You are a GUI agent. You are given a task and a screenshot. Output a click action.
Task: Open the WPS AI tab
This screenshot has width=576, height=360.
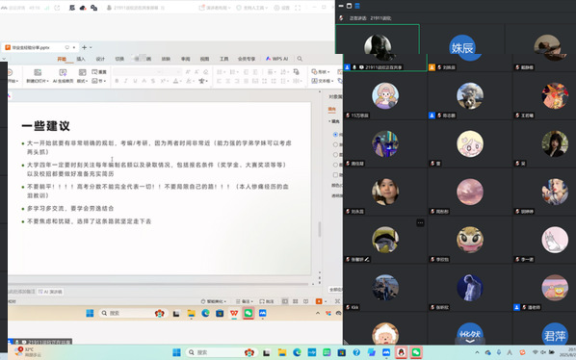pyautogui.click(x=277, y=59)
